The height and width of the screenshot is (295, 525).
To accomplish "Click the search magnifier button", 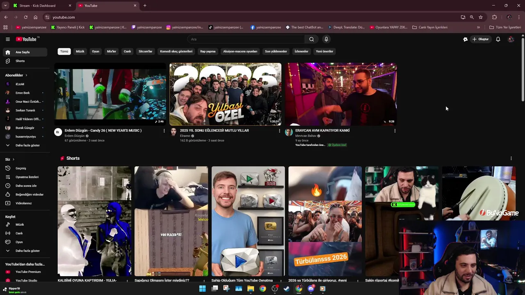I will (x=311, y=39).
